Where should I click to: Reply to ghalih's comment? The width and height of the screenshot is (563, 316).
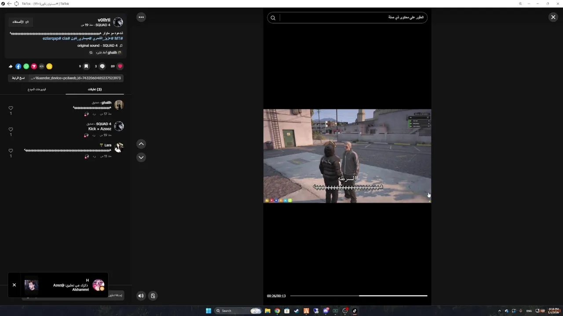tap(94, 114)
